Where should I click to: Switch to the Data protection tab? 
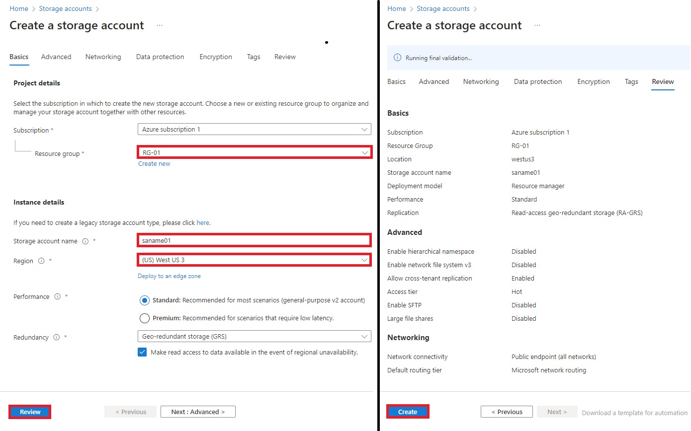click(160, 57)
